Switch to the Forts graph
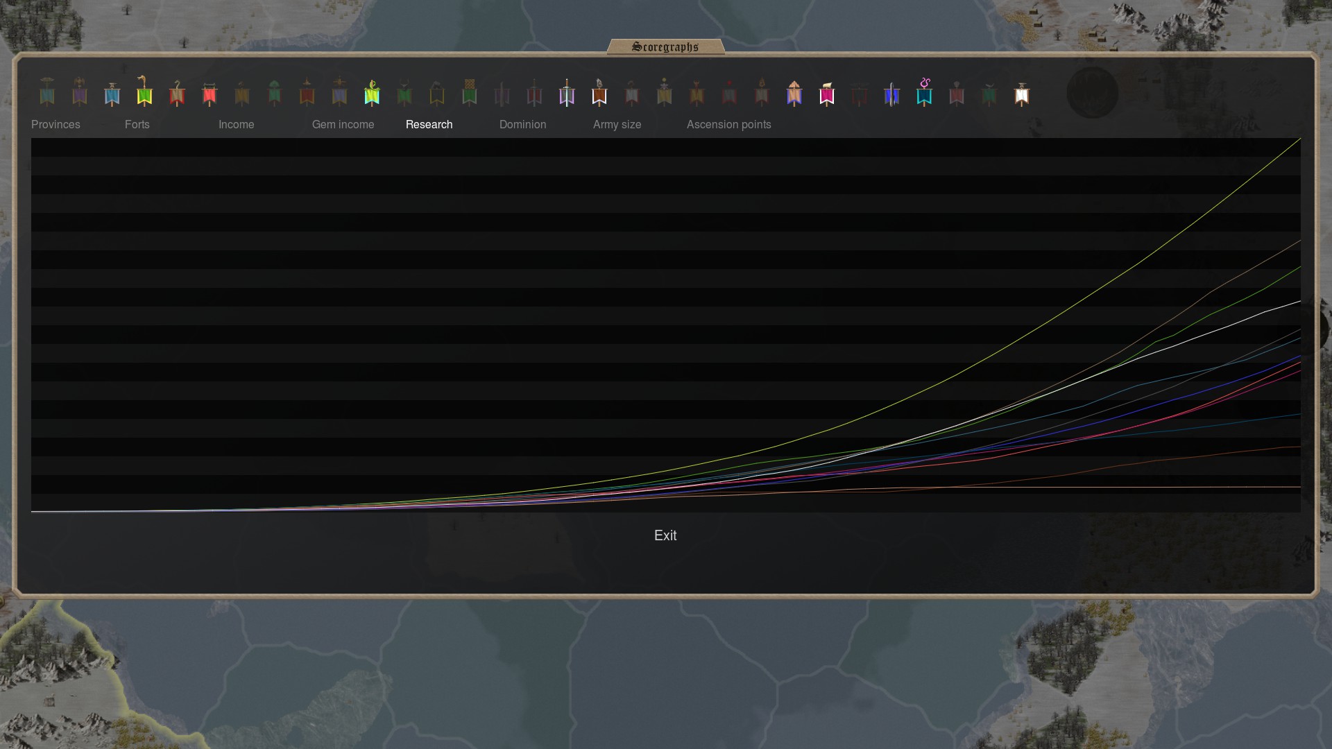This screenshot has height=749, width=1332. (x=137, y=124)
